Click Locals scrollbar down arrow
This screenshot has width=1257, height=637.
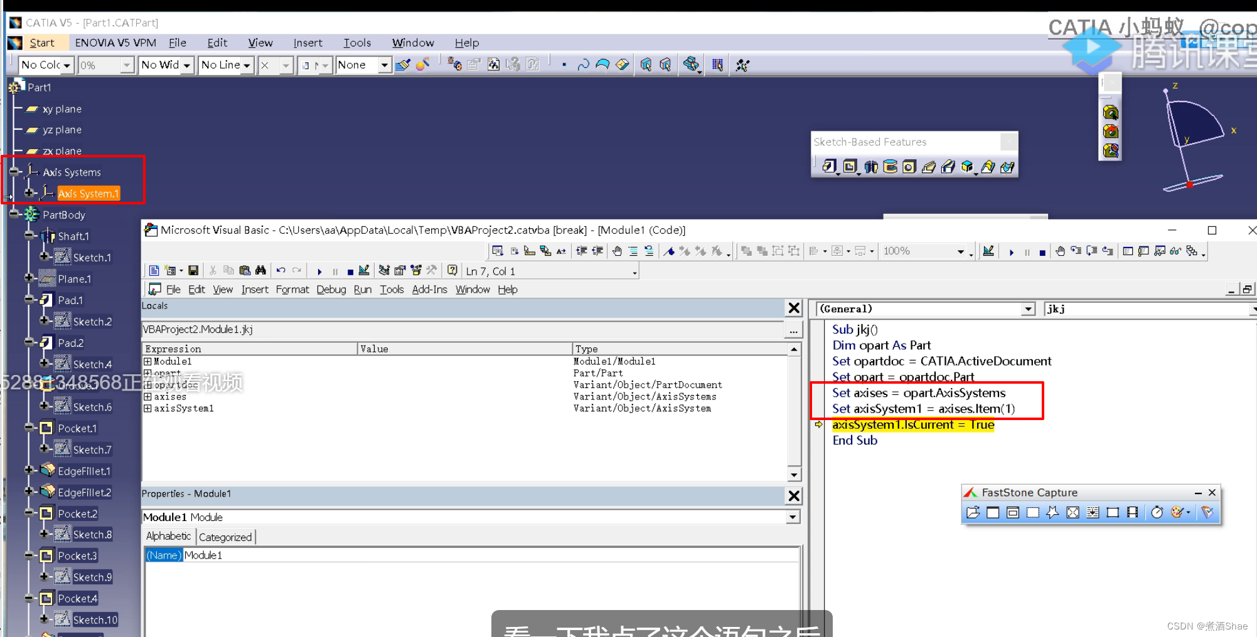point(794,475)
